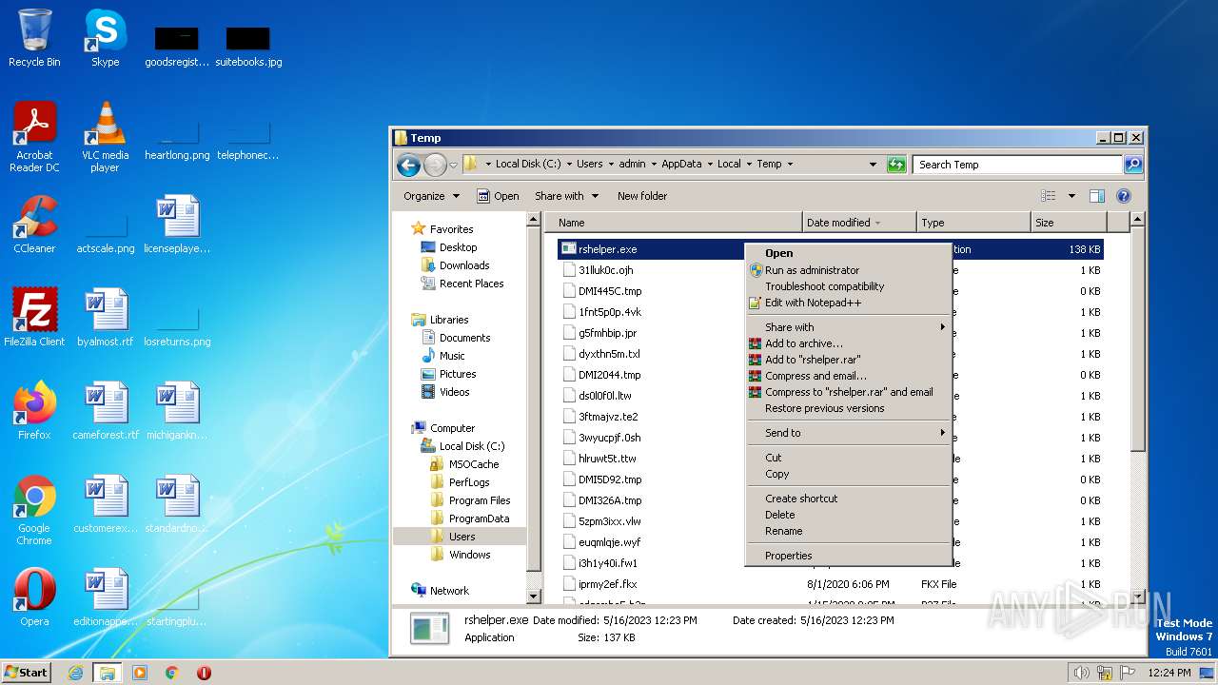Viewport: 1218px width, 685px height.
Task: Choose Compress and email... option
Action: pyautogui.click(x=848, y=376)
